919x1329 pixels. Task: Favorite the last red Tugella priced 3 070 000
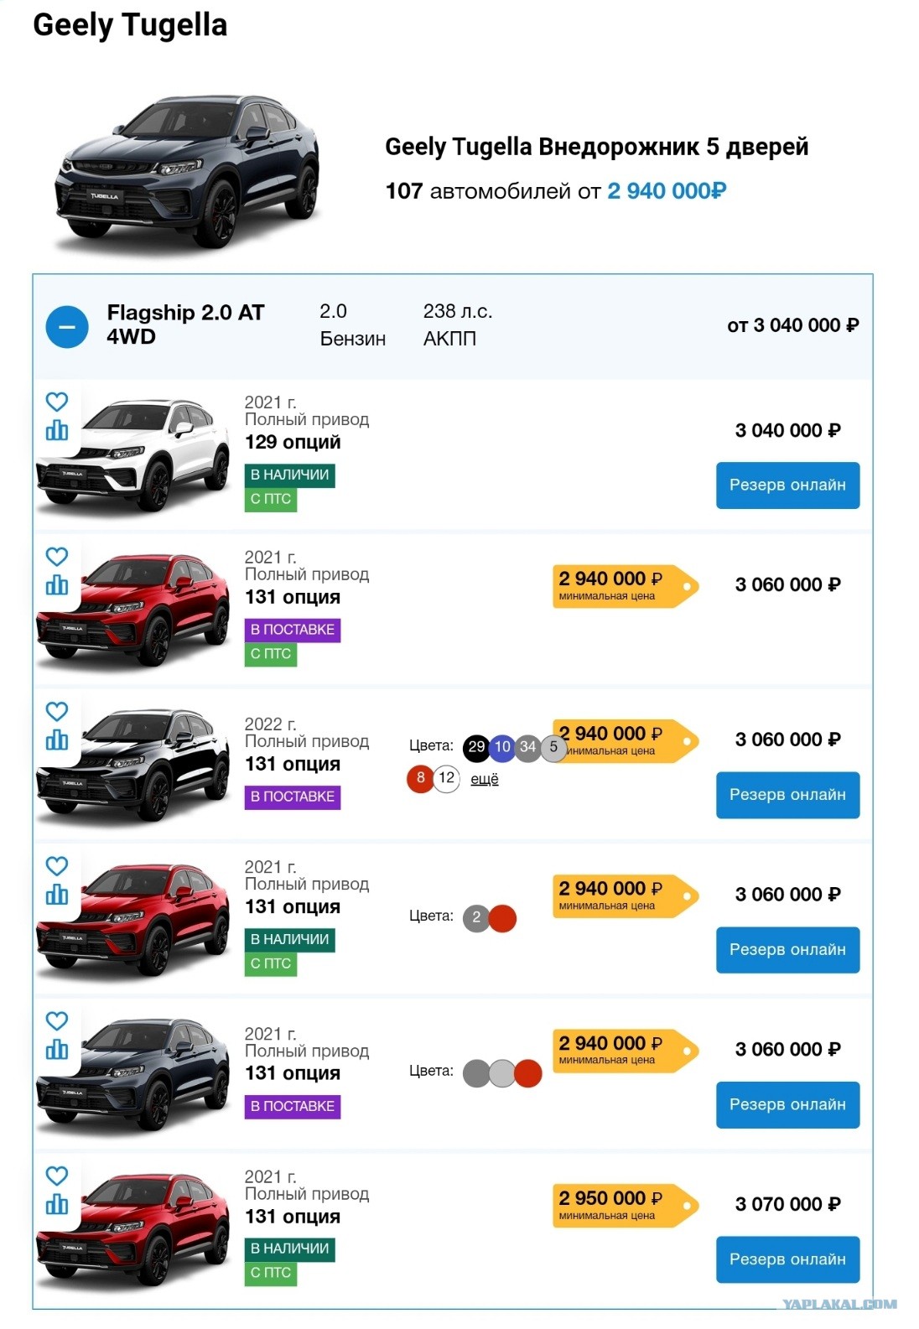point(56,1176)
